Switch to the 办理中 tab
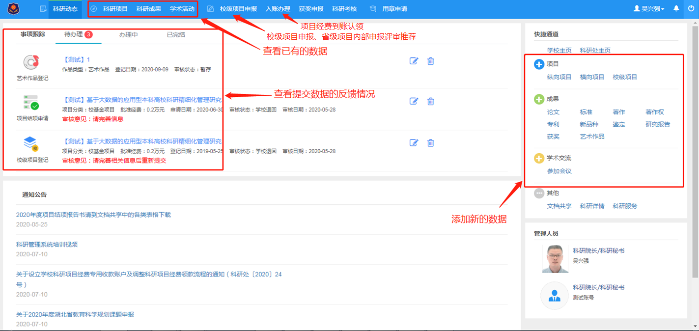This screenshot has height=331, width=699. pyautogui.click(x=128, y=35)
